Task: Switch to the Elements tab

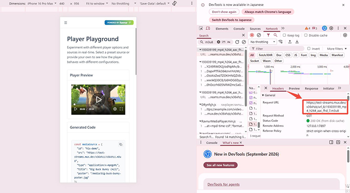Action: [222, 28]
